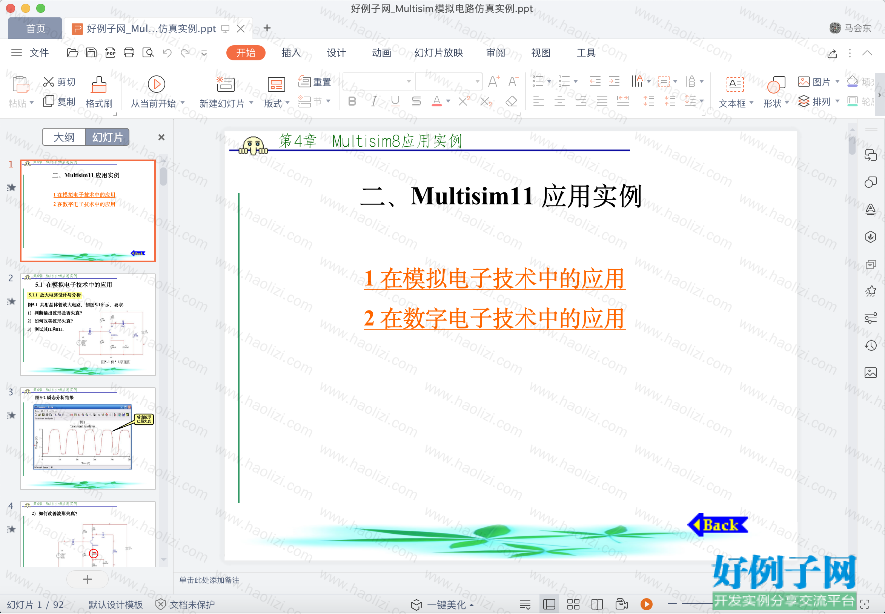The width and height of the screenshot is (885, 614).
Task: Insert 图片 picture icon
Action: [814, 82]
